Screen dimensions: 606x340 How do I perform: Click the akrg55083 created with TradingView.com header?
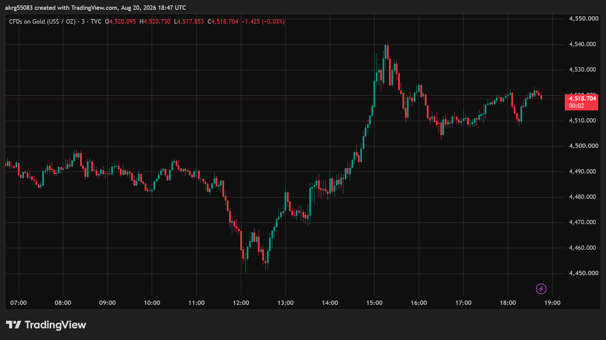[95, 7]
